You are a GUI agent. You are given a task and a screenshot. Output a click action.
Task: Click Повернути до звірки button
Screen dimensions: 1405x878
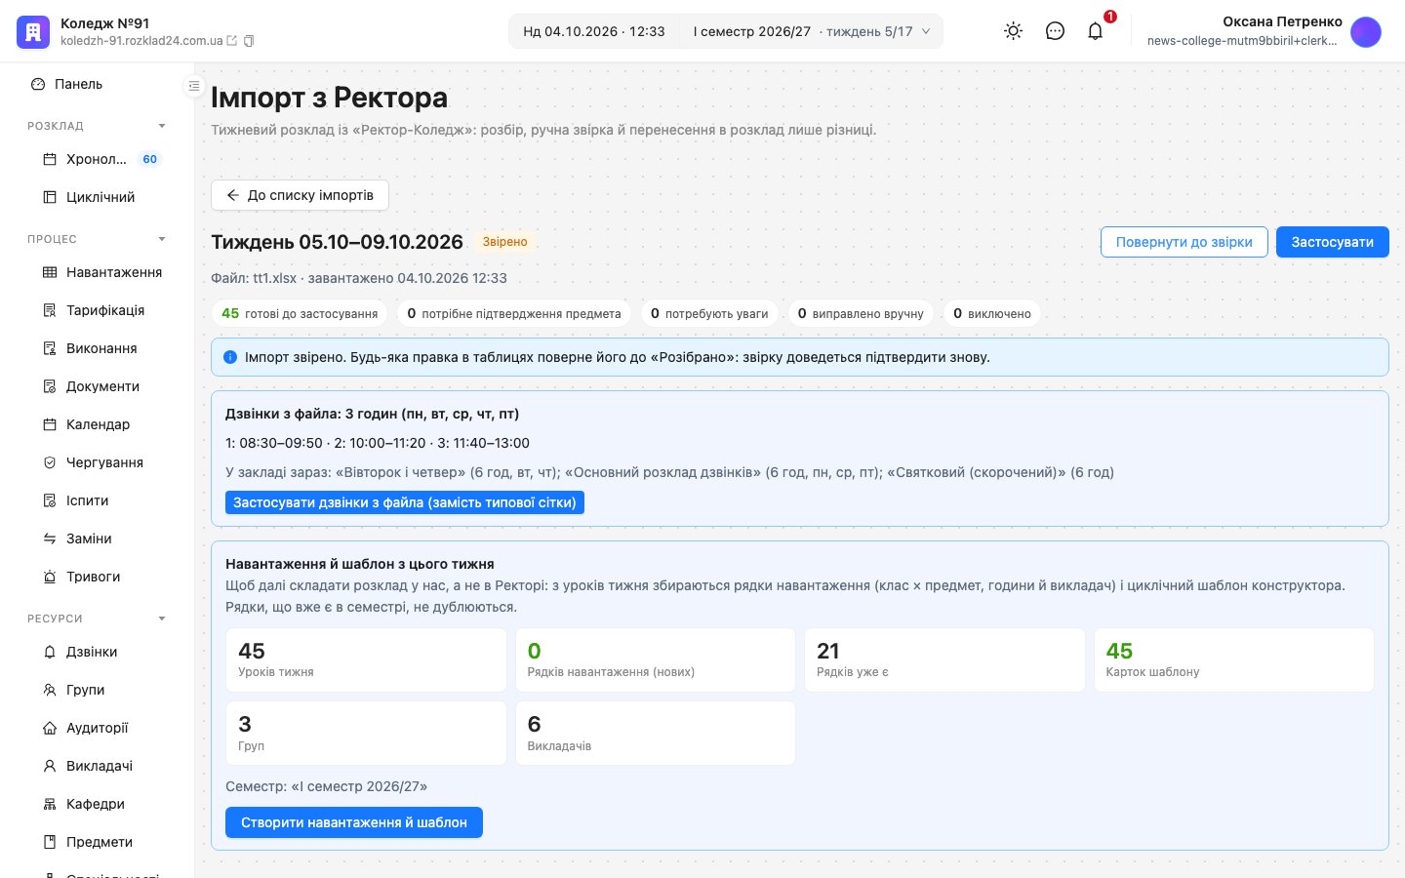[1184, 242]
